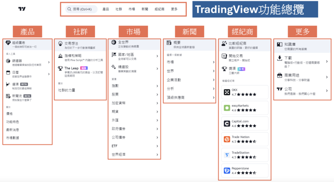Viewport: 334px width, 182px height.
Task: Expand the 下載 submenu chevron
Action: (327, 62)
